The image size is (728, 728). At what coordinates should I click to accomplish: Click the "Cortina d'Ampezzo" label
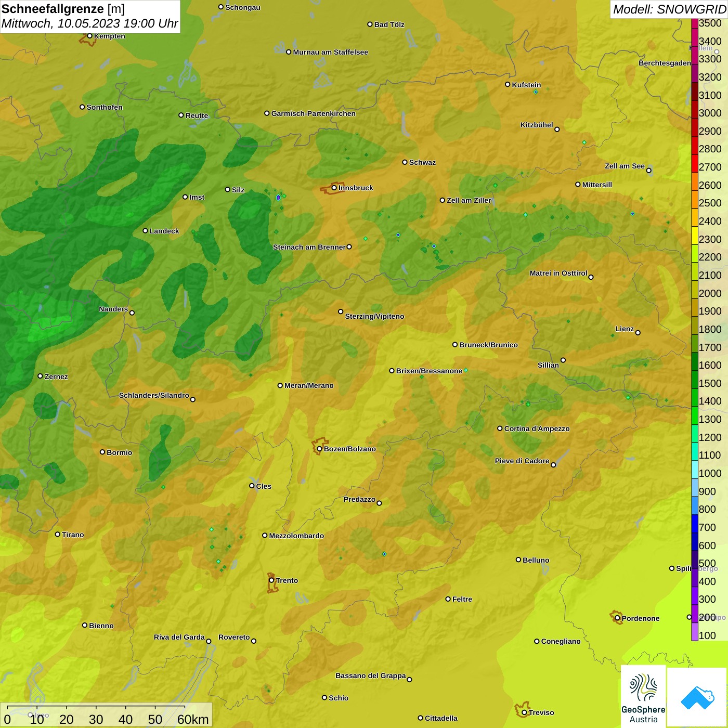coord(537,428)
